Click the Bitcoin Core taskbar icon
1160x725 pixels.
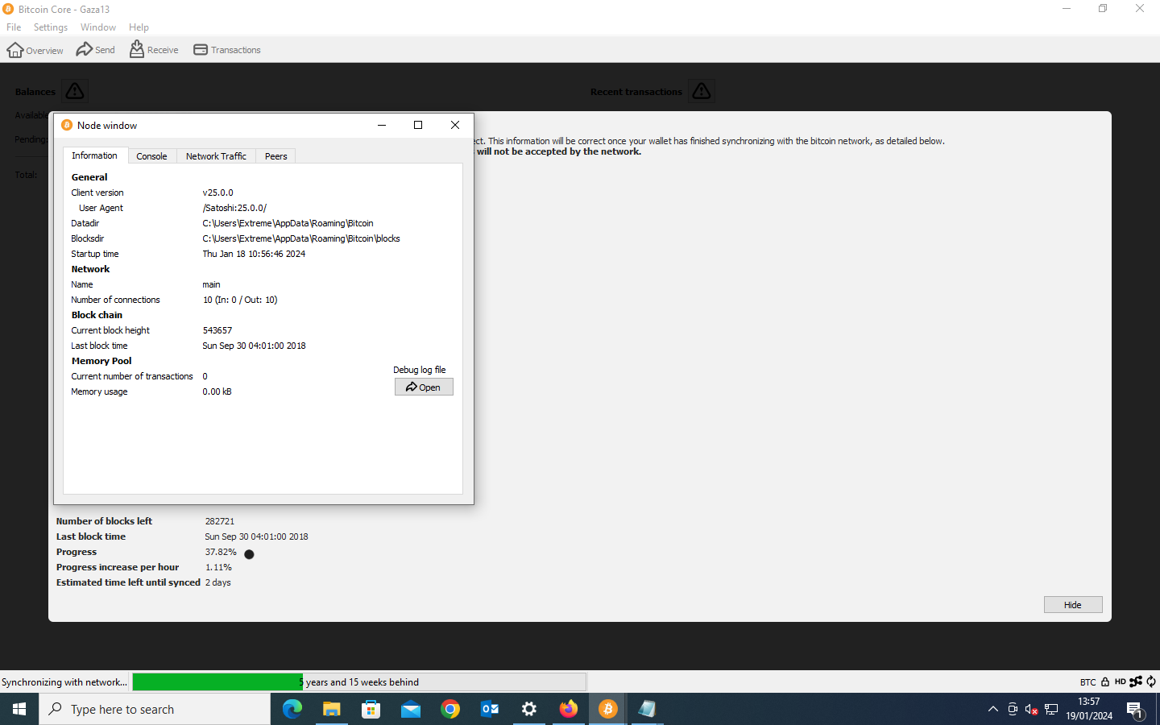click(607, 709)
